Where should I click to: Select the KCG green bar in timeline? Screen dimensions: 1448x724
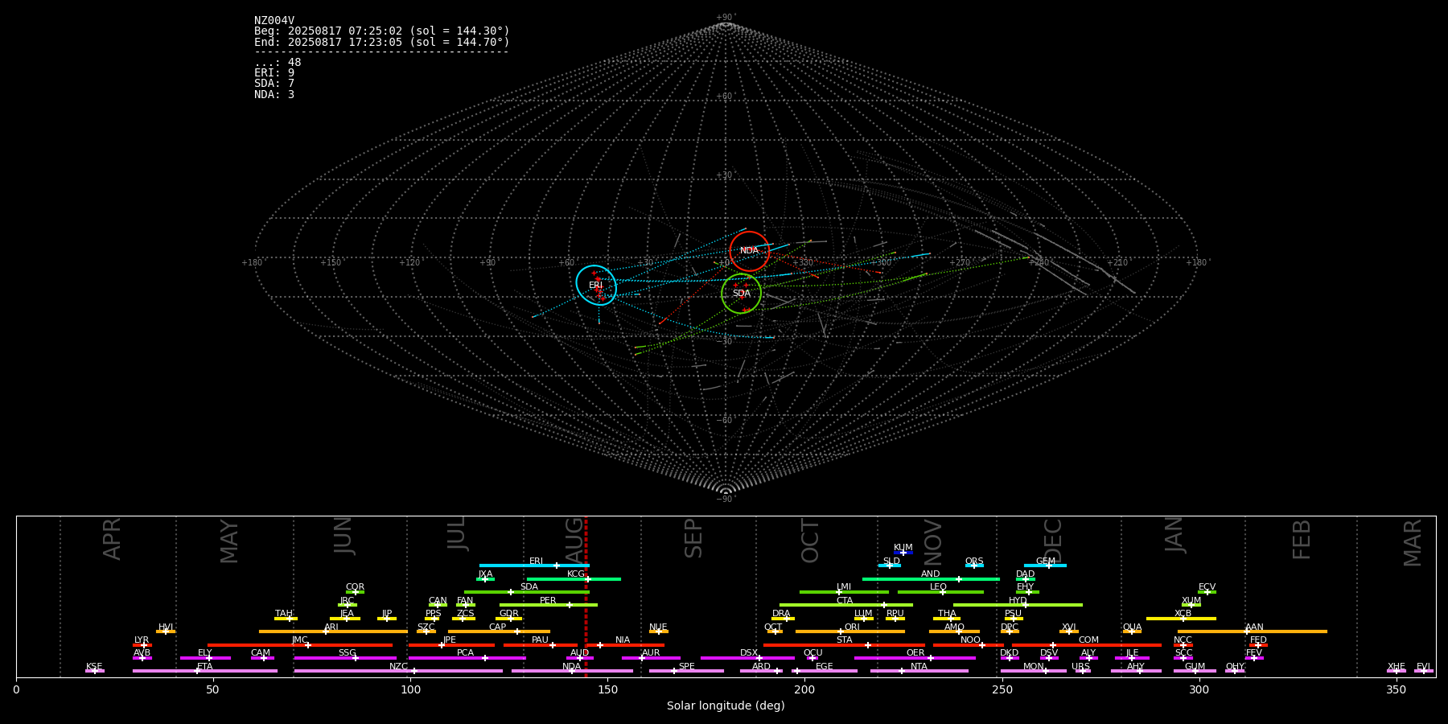574,579
